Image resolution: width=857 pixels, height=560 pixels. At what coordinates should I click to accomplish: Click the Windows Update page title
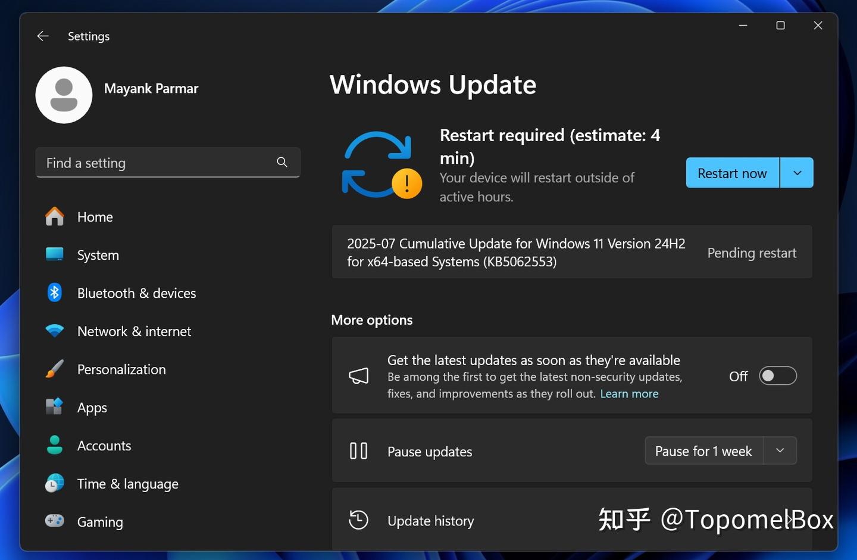click(433, 85)
